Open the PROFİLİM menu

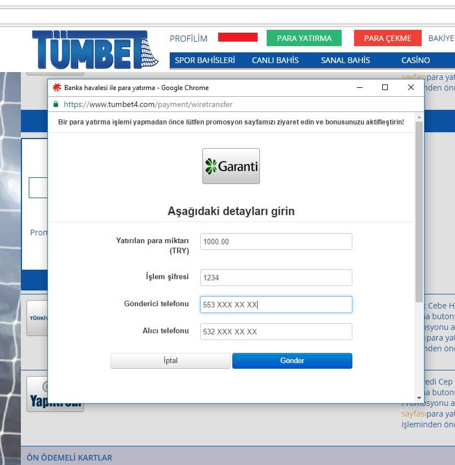pyautogui.click(x=188, y=39)
